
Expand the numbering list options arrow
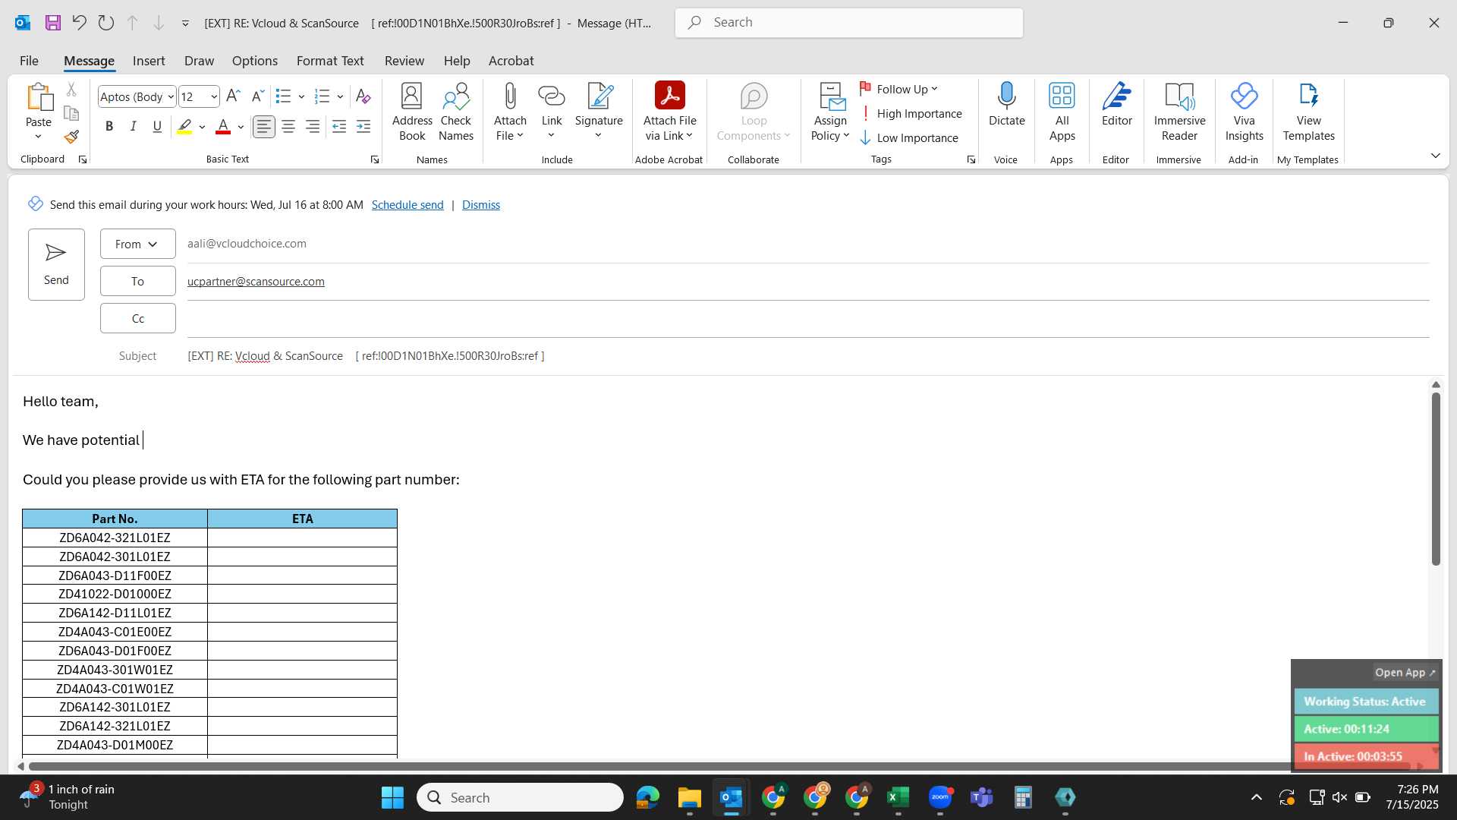[340, 96]
